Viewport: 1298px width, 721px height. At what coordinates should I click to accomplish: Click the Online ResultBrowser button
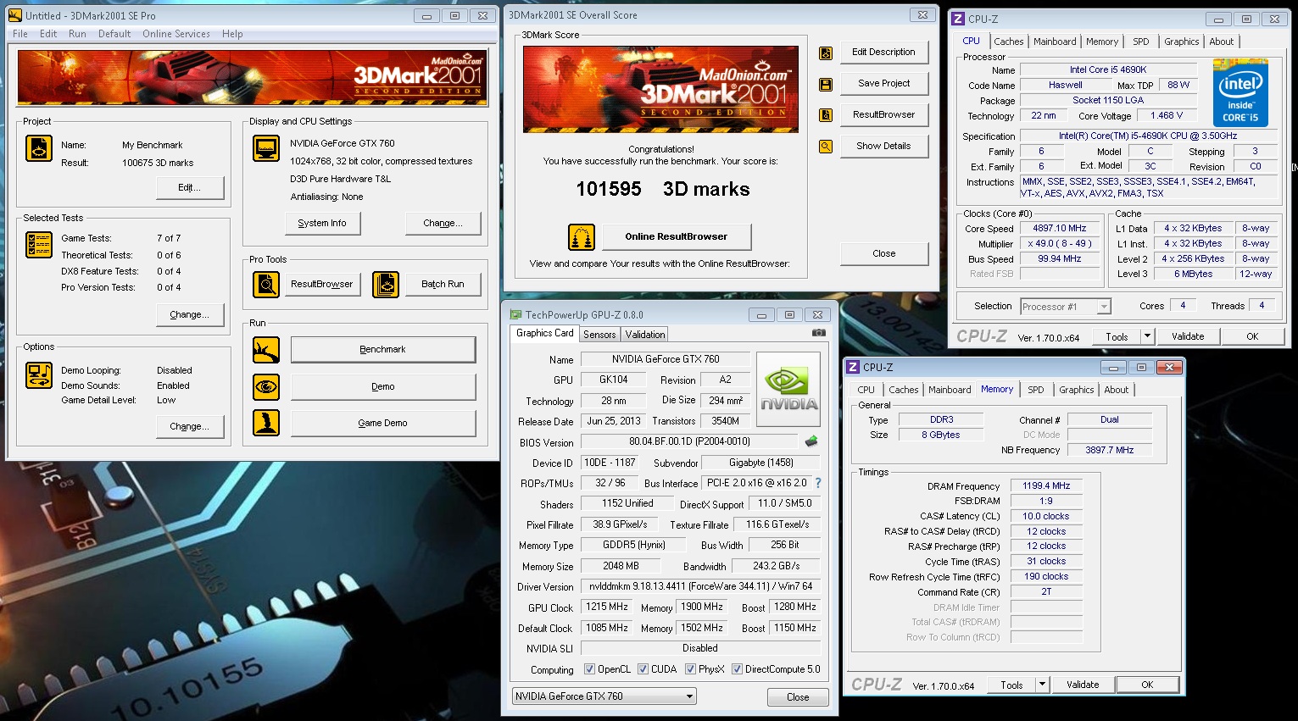(x=677, y=236)
